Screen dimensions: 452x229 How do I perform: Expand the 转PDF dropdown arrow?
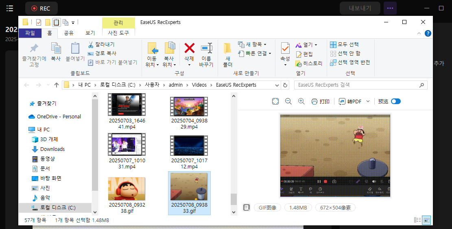tap(368, 101)
